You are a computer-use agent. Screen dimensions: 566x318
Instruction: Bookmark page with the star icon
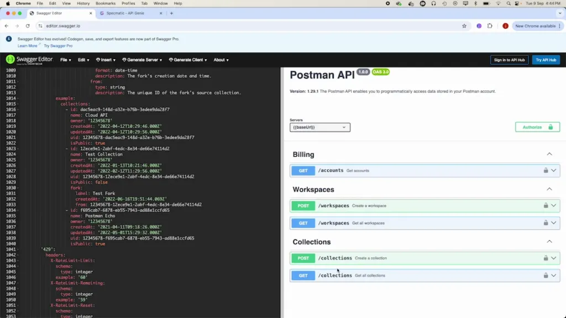[464, 26]
